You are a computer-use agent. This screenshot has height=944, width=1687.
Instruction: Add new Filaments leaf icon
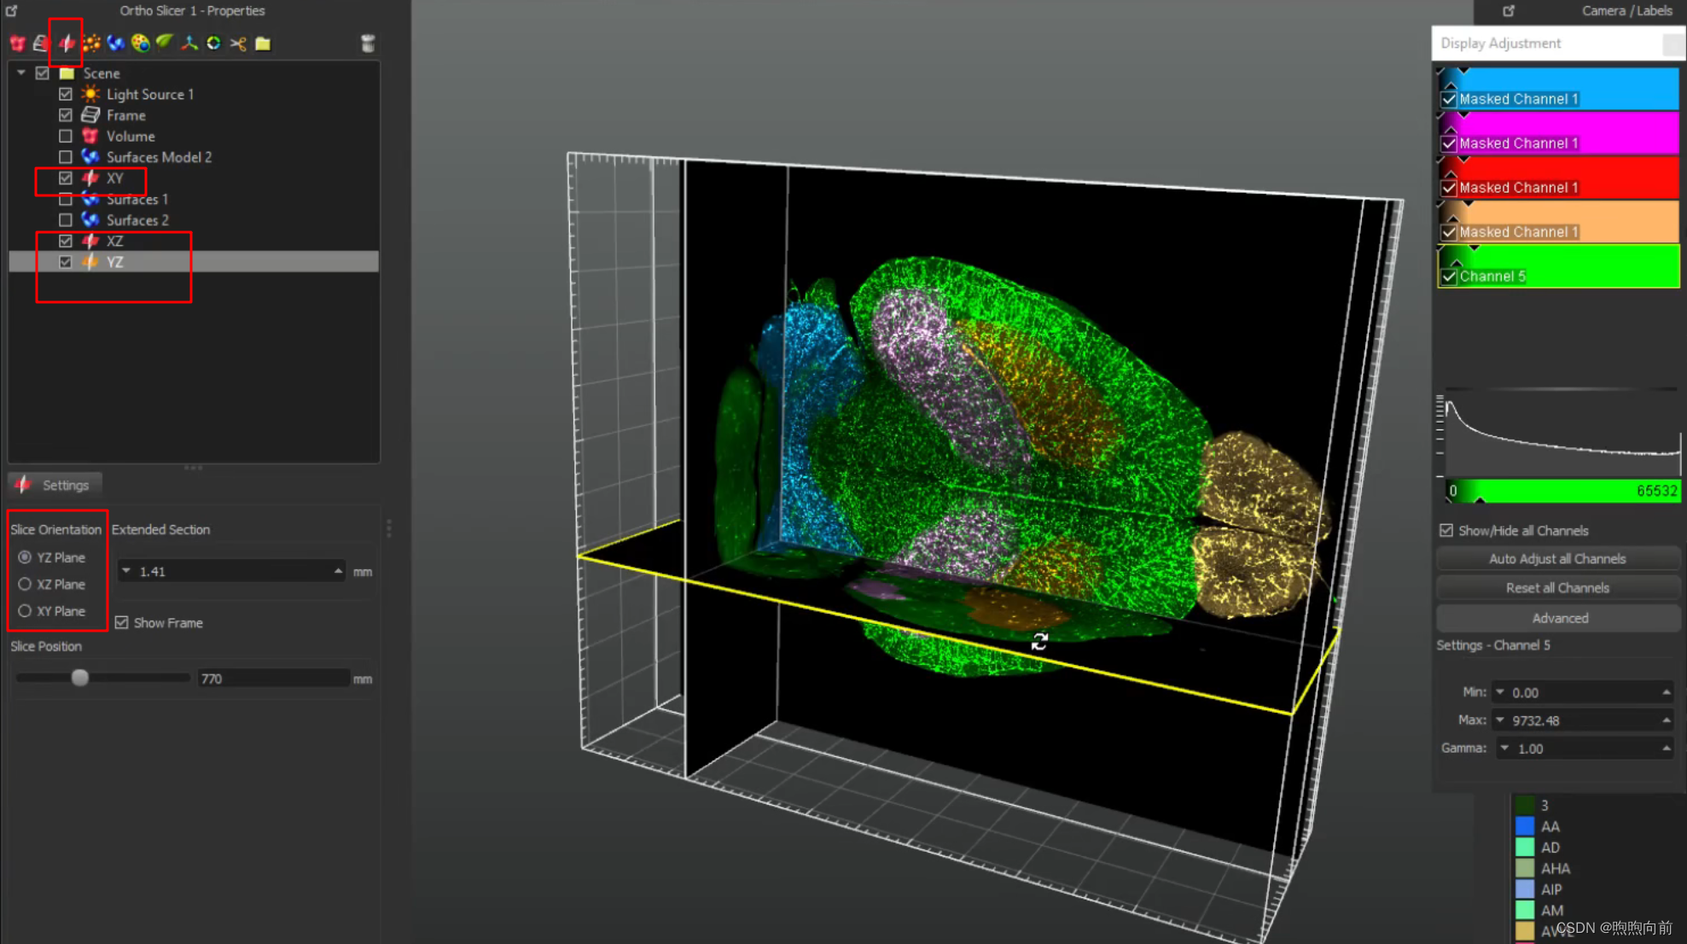tap(164, 43)
